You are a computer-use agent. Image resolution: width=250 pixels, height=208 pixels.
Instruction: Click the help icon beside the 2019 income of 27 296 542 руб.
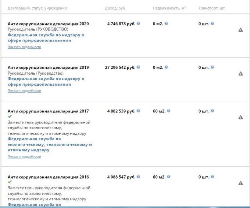click(138, 67)
